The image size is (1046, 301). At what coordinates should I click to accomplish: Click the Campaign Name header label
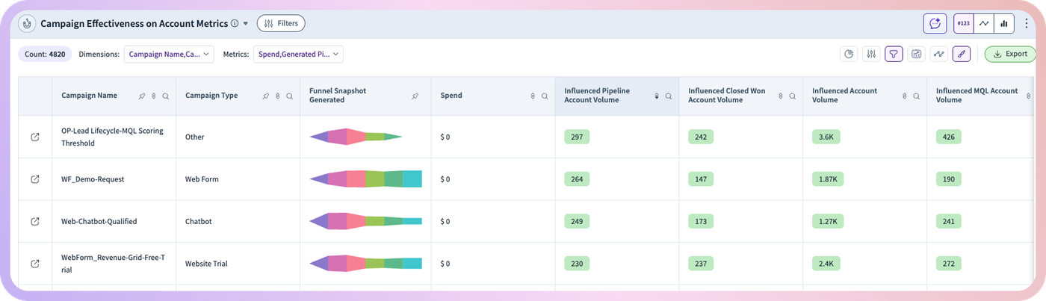pyautogui.click(x=89, y=96)
